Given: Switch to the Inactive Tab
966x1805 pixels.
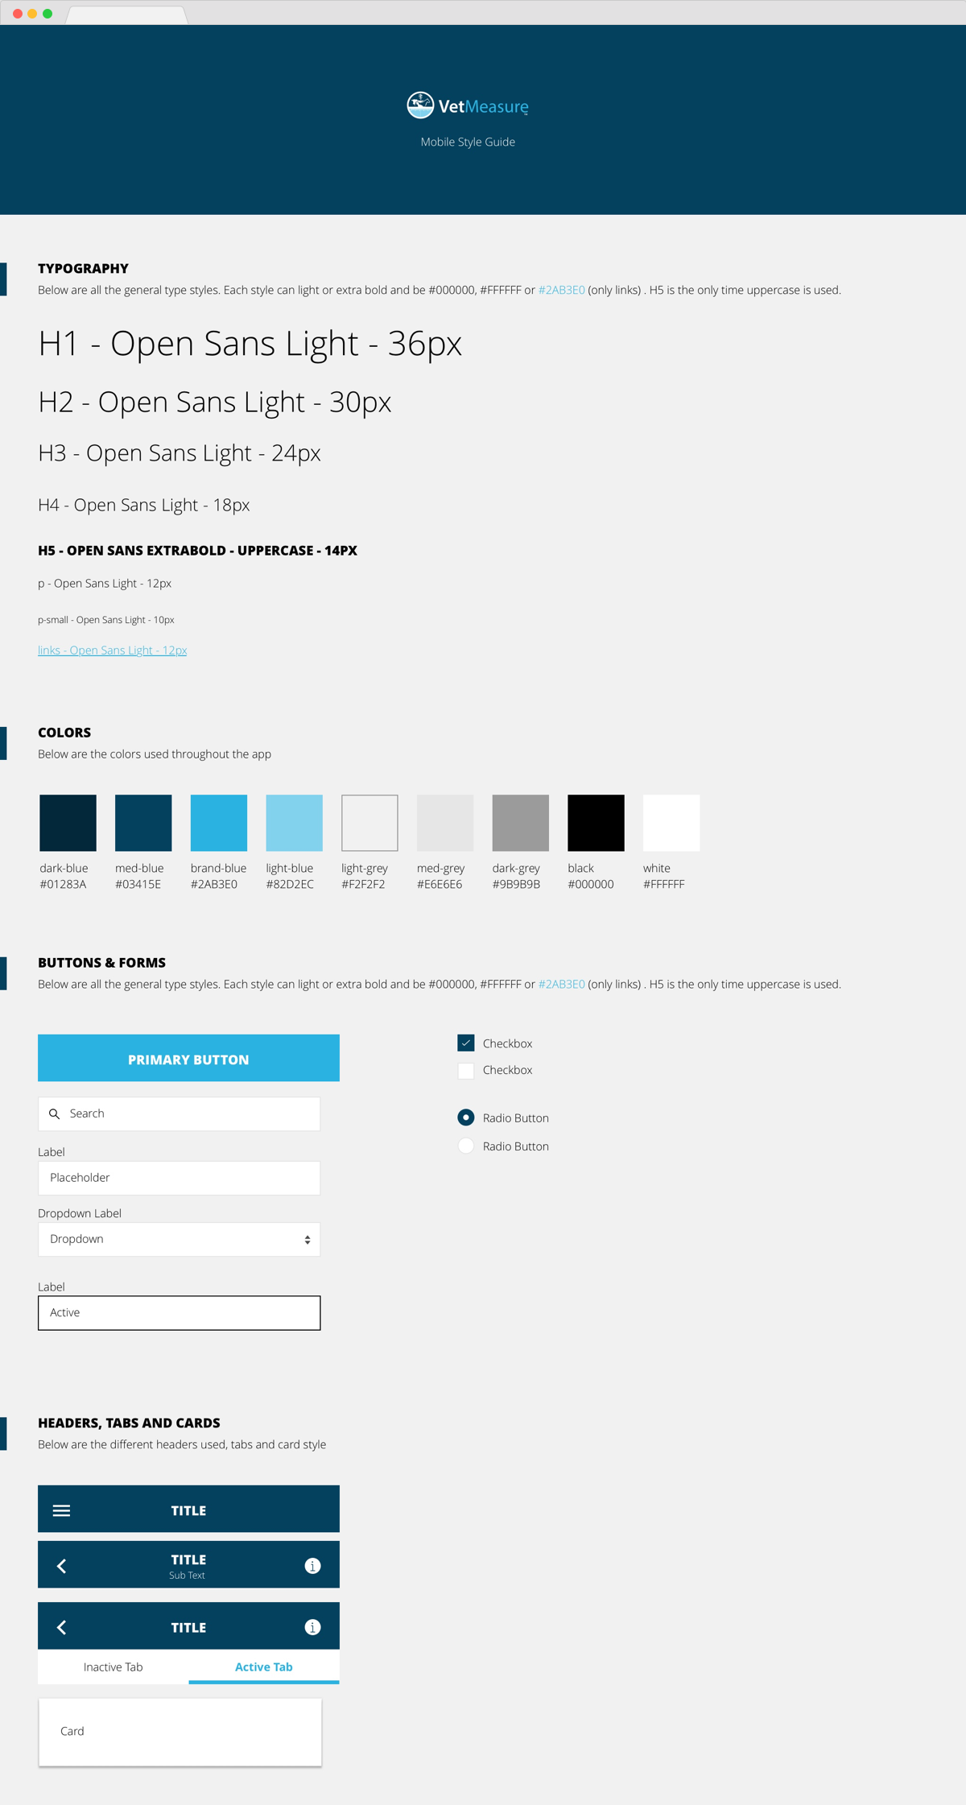Looking at the screenshot, I should coord(114,1667).
